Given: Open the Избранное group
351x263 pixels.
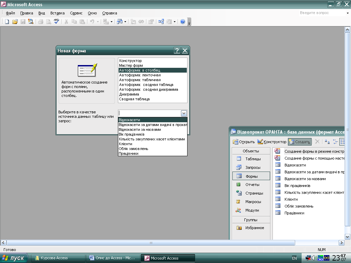Looking at the screenshot, I should point(251,228).
